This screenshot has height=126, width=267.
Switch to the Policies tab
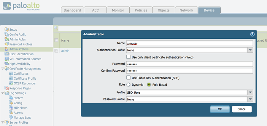tap(141, 10)
